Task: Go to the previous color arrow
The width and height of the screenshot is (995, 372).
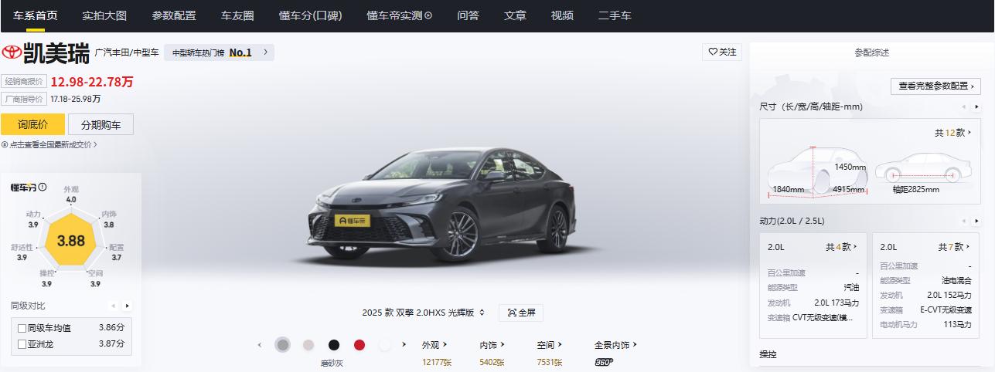Action: 260,345
